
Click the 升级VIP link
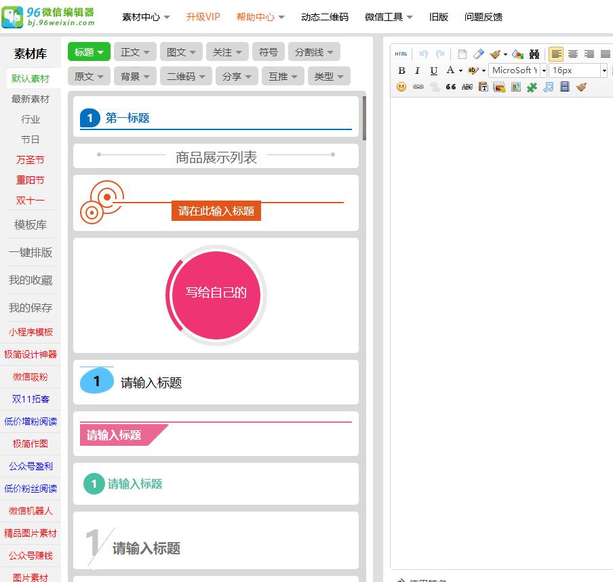click(203, 17)
